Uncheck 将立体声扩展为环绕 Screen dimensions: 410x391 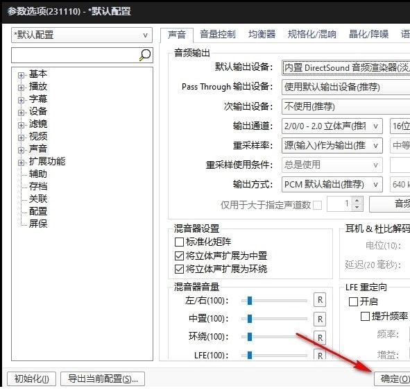point(179,269)
